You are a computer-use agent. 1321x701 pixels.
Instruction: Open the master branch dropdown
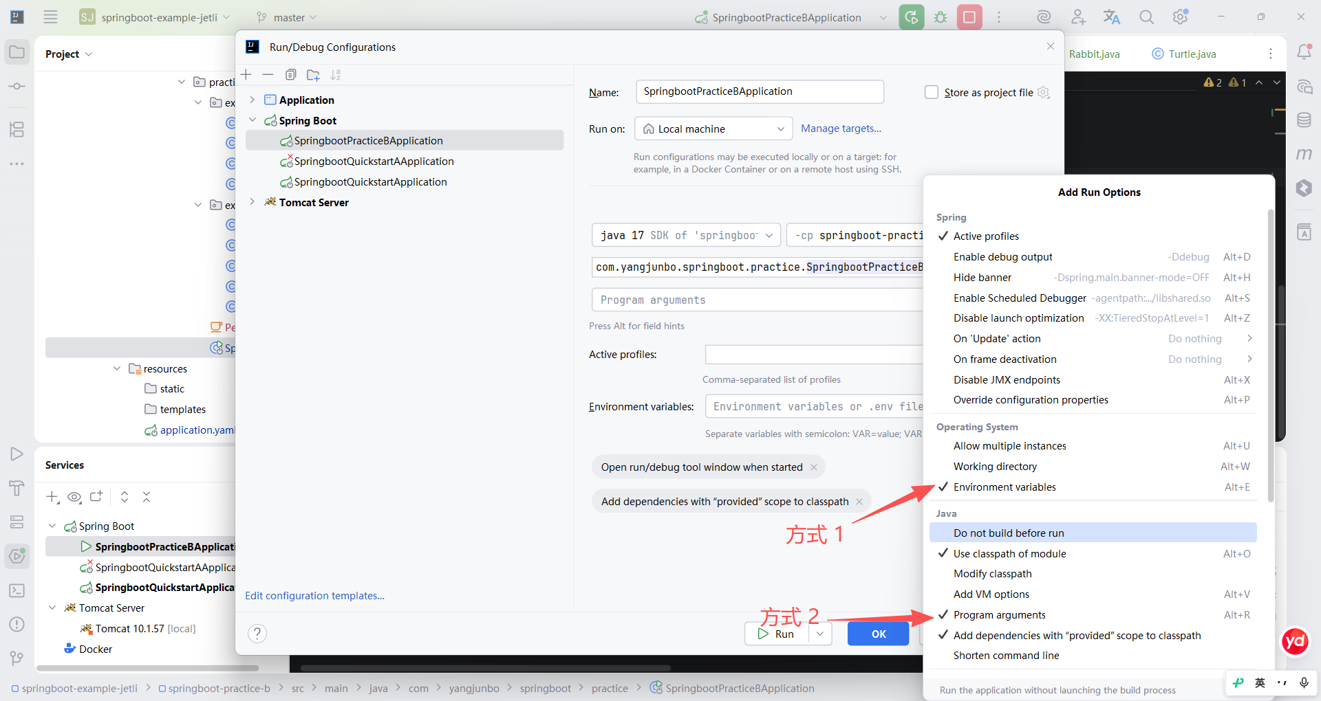288,17
